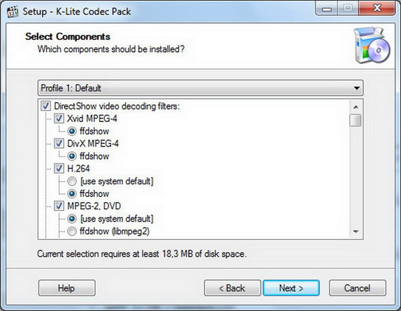The width and height of the screenshot is (401, 311).
Task: Toggle the DivX MPEG-4 checkbox
Action: click(x=58, y=143)
